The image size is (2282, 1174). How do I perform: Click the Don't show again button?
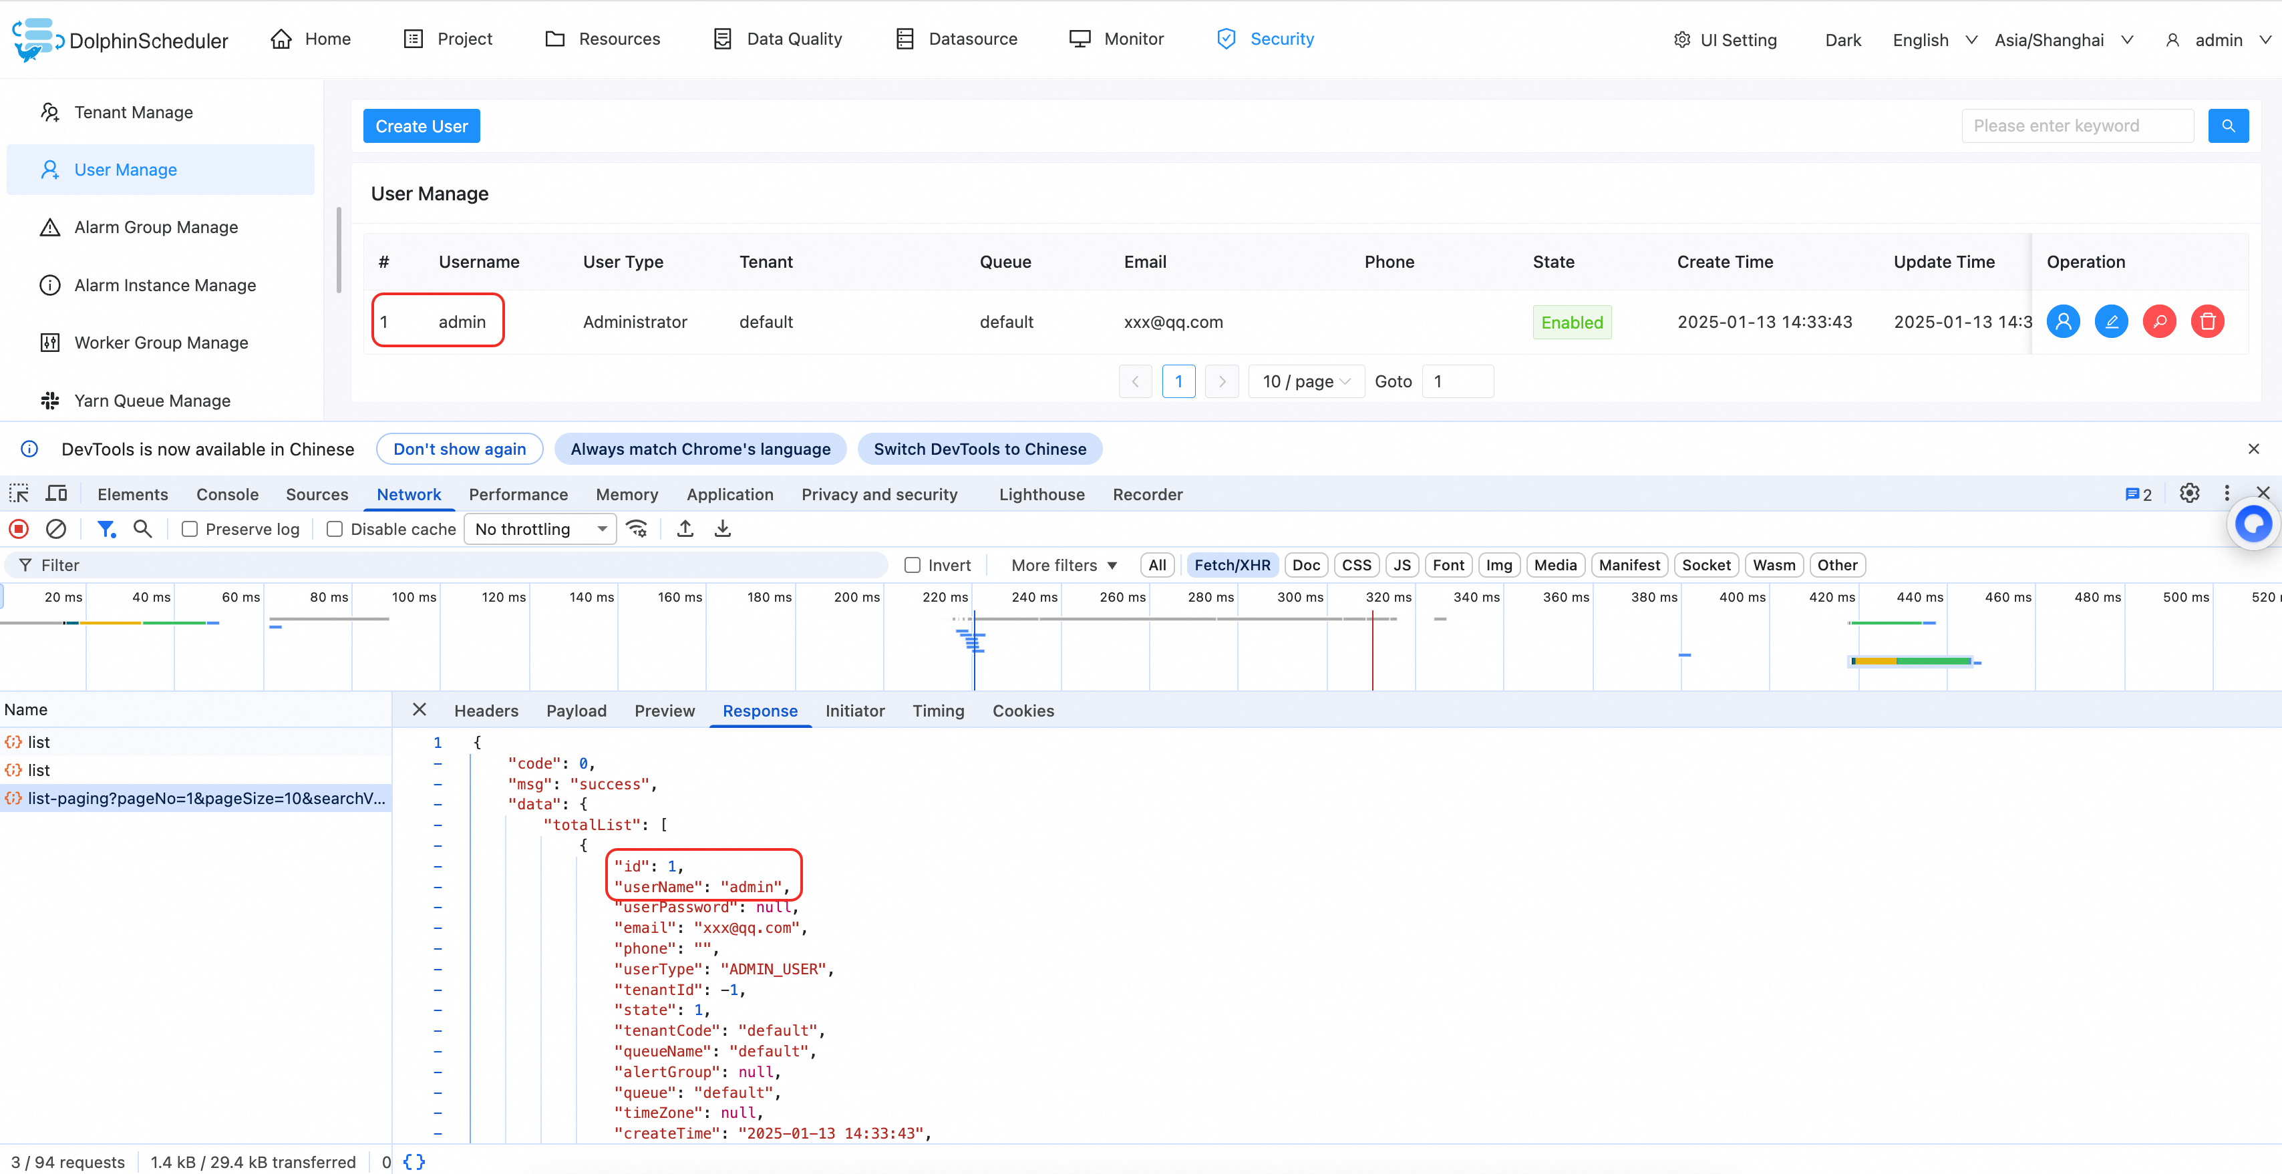pyautogui.click(x=459, y=449)
